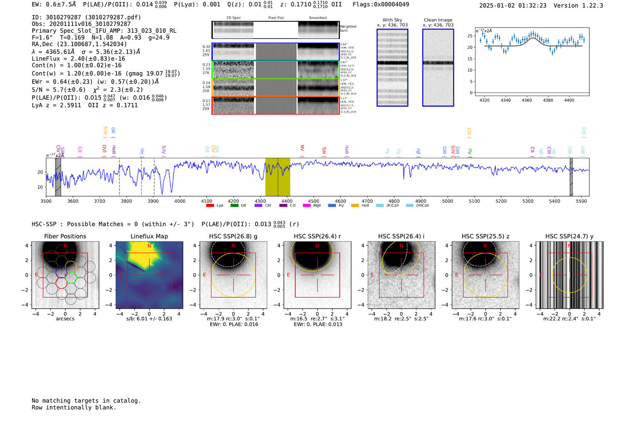
Task: Click the Flags:0x00004049 header text
Action: click(x=381, y=5)
